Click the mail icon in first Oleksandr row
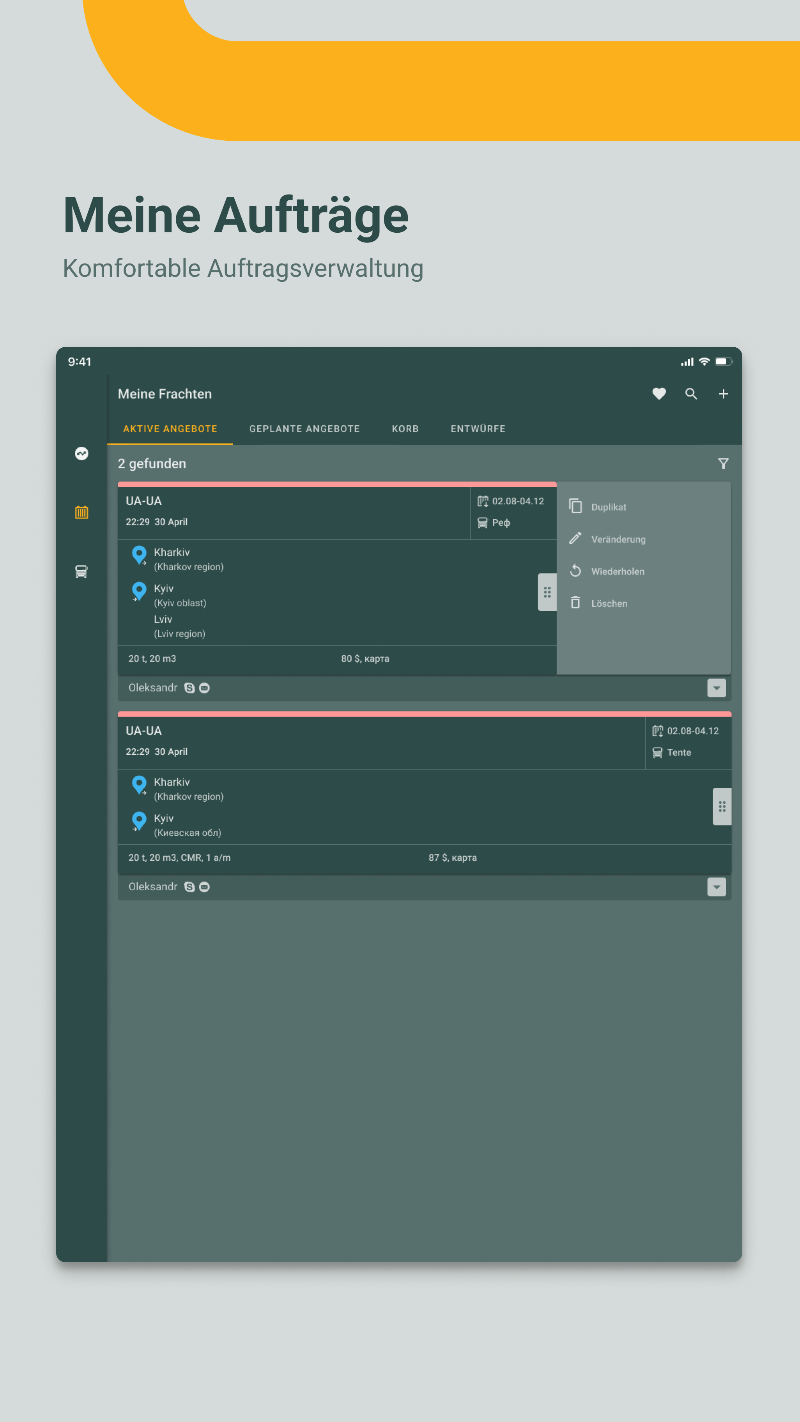This screenshot has width=800, height=1422. (204, 688)
